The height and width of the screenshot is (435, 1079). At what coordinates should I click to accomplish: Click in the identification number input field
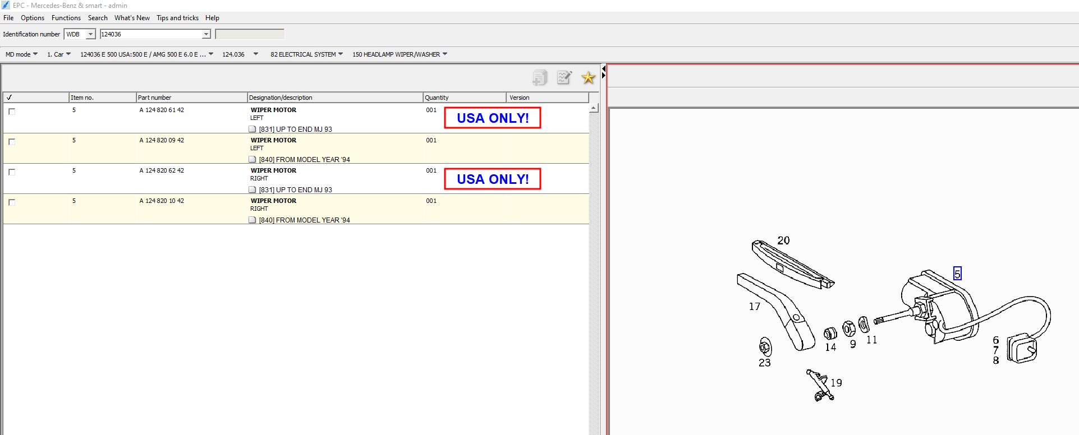pos(151,34)
